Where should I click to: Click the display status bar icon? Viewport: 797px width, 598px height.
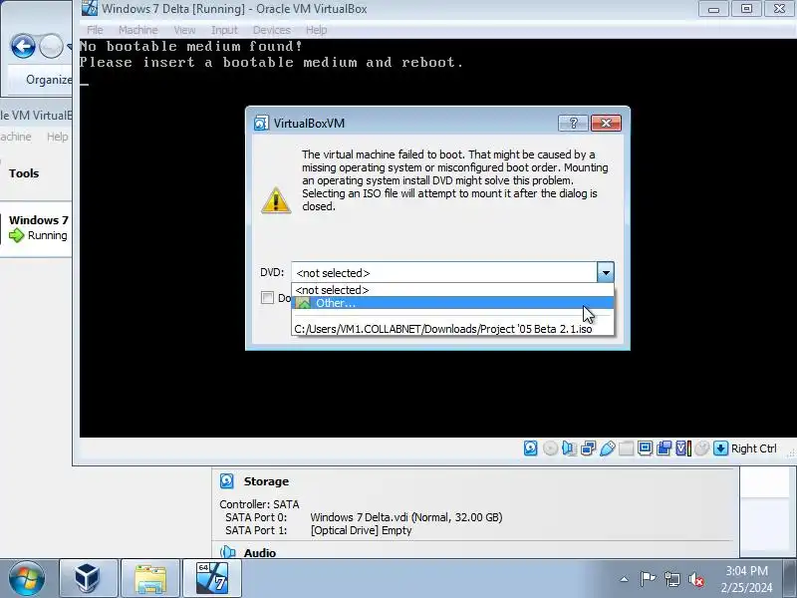point(645,448)
